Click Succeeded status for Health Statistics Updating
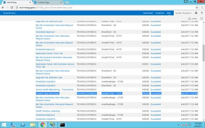205x128 pixels. 156,111
